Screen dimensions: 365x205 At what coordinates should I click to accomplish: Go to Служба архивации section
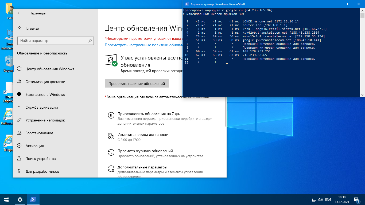pos(41,107)
